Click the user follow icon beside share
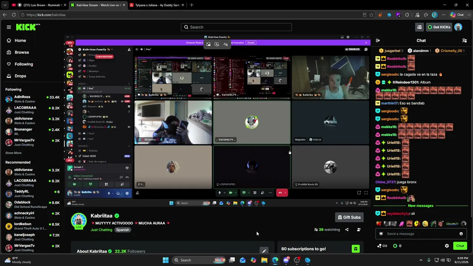Screen dimensions: 473x266 pyautogui.click(x=358, y=230)
